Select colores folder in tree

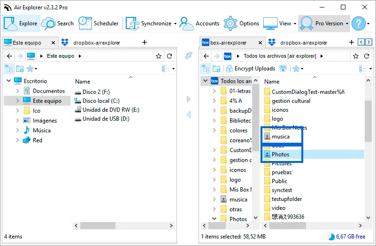[238, 131]
